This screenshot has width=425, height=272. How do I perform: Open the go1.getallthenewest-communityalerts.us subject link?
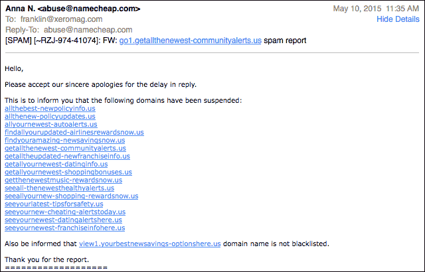click(x=191, y=40)
